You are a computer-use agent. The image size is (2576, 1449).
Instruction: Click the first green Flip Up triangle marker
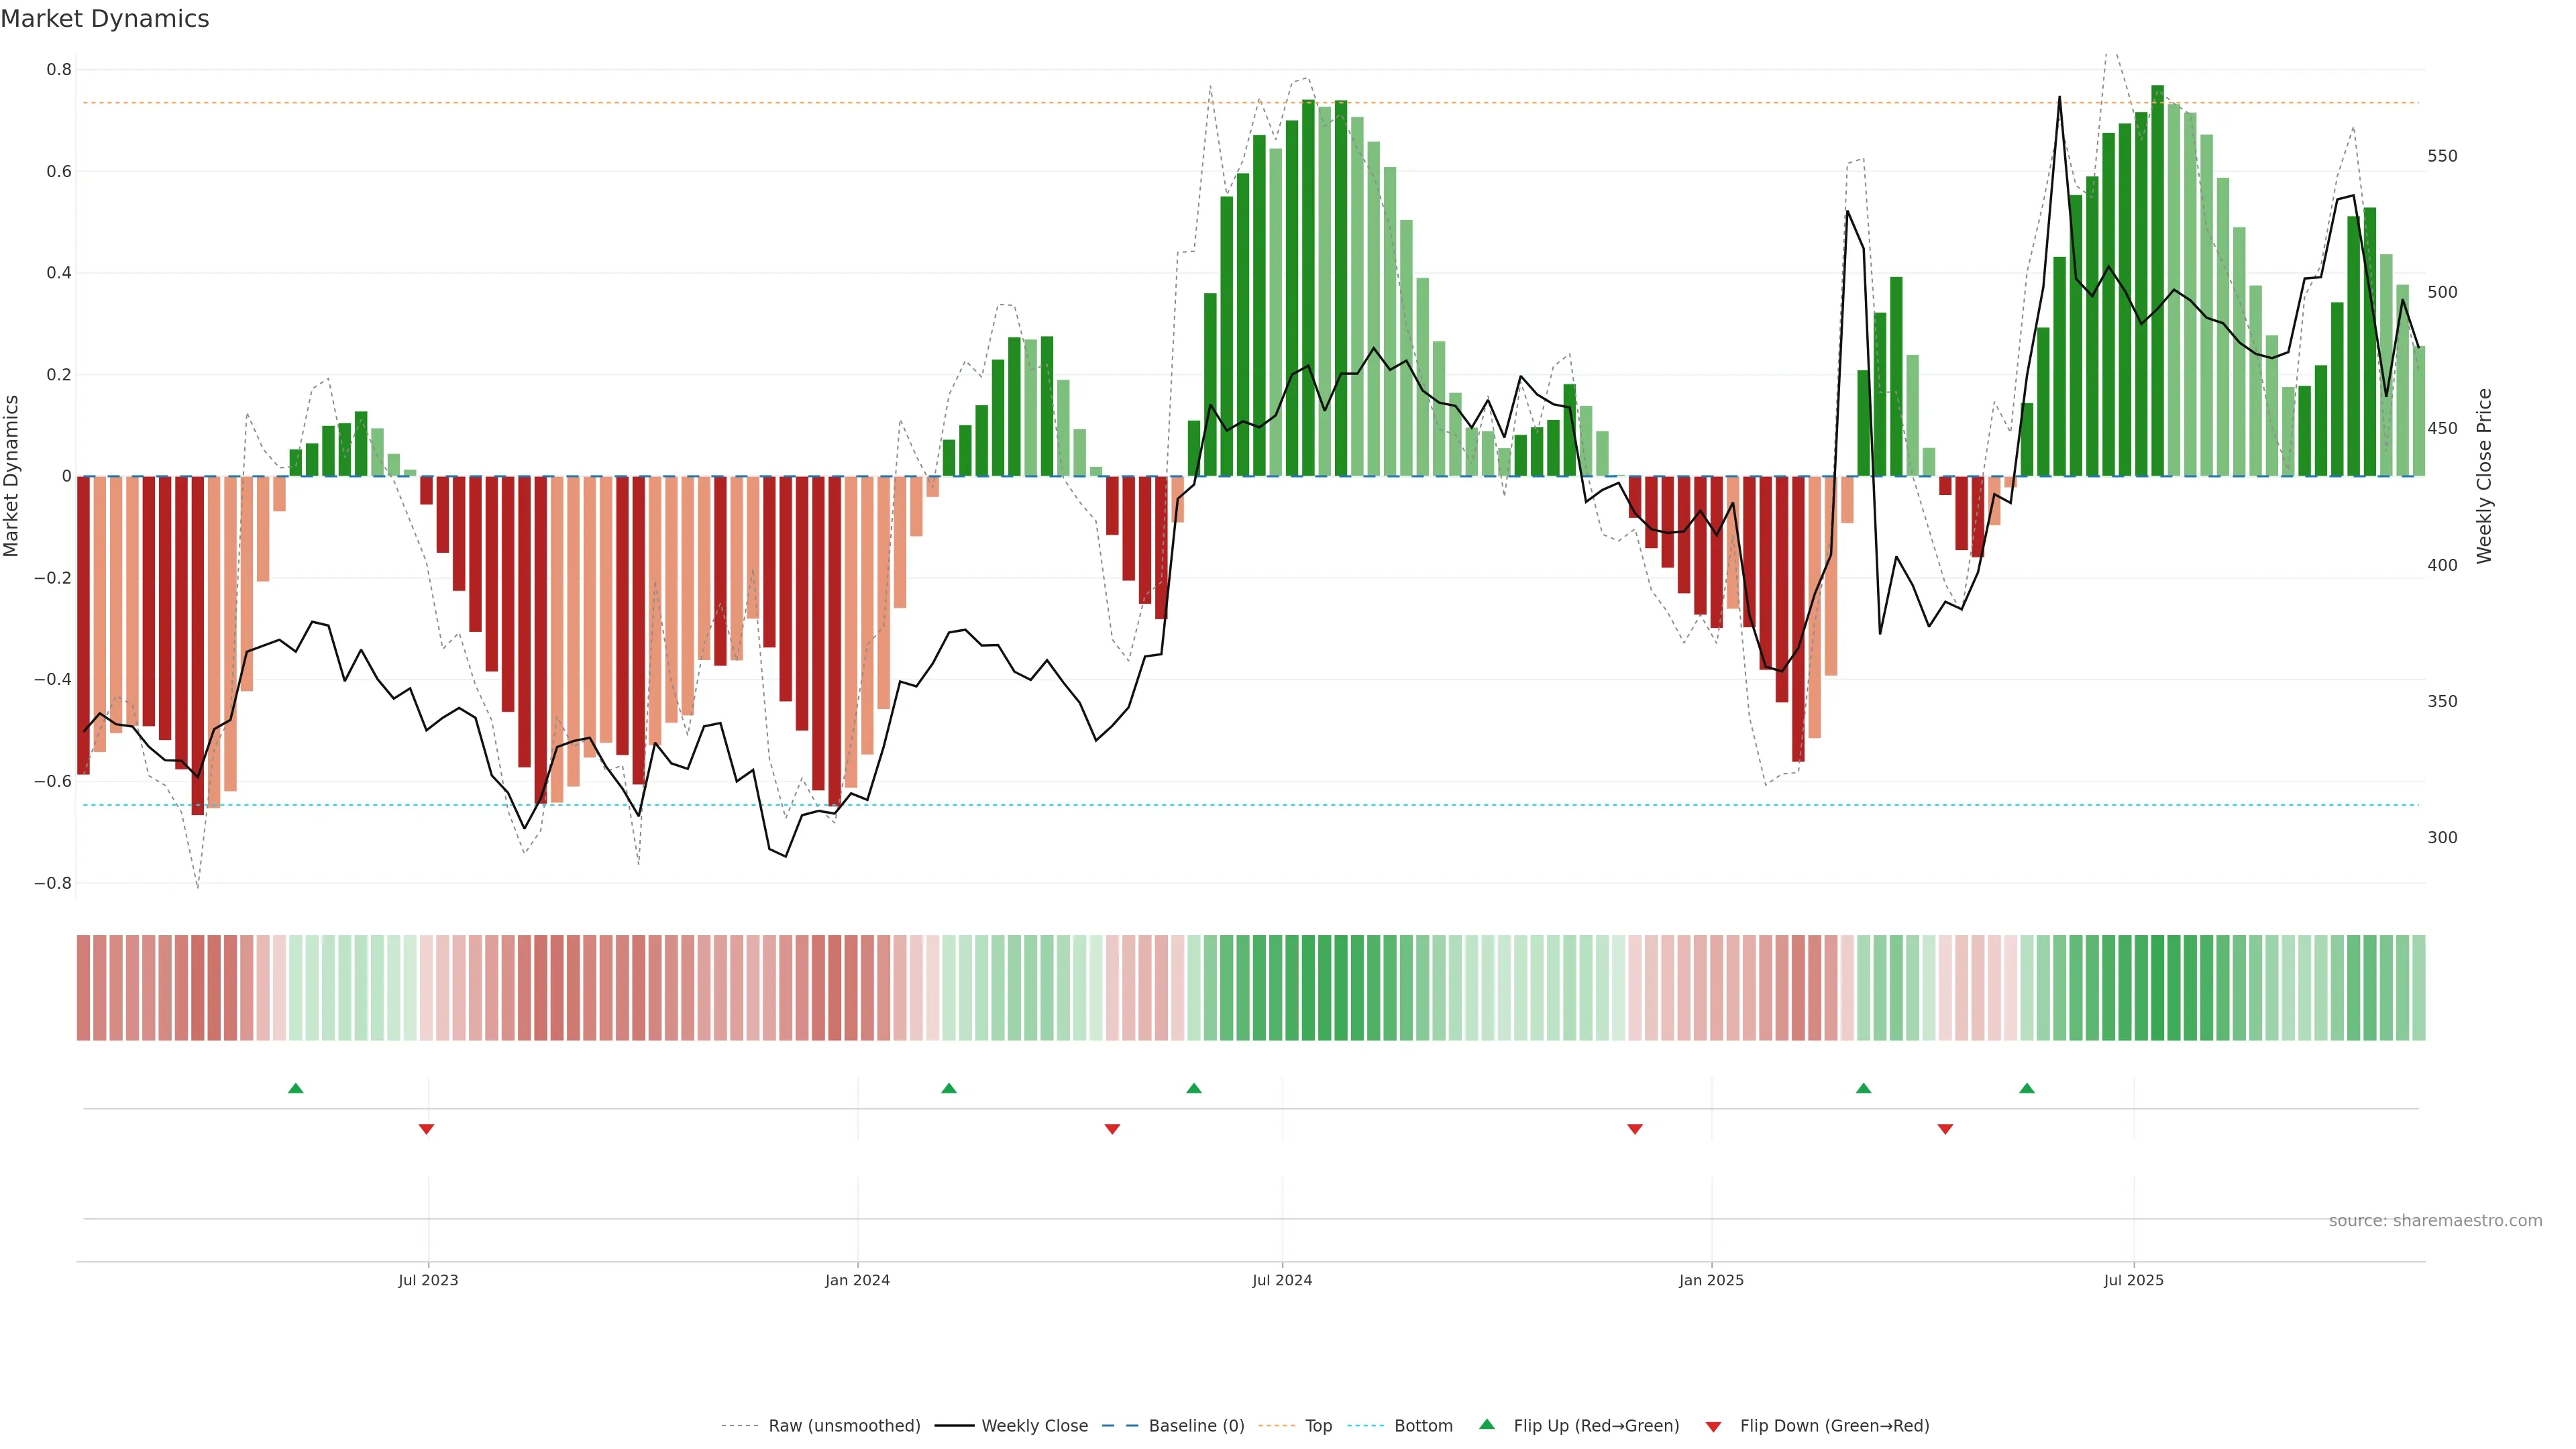click(295, 1088)
